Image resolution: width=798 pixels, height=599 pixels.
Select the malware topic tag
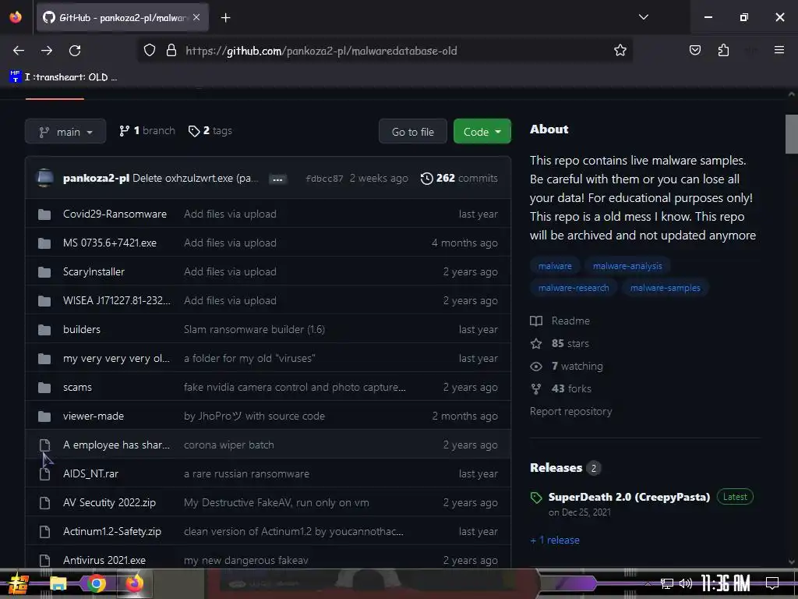555,266
